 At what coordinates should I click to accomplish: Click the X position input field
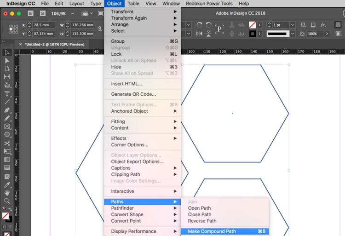click(x=43, y=24)
